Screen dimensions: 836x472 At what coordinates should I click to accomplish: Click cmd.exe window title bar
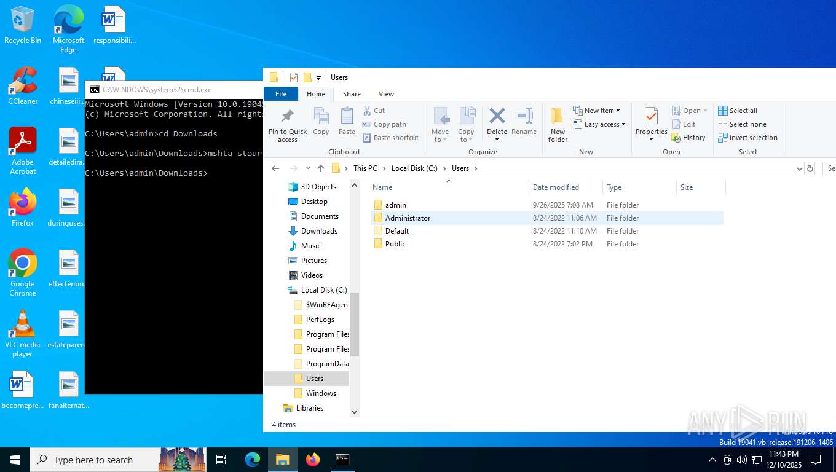(174, 90)
